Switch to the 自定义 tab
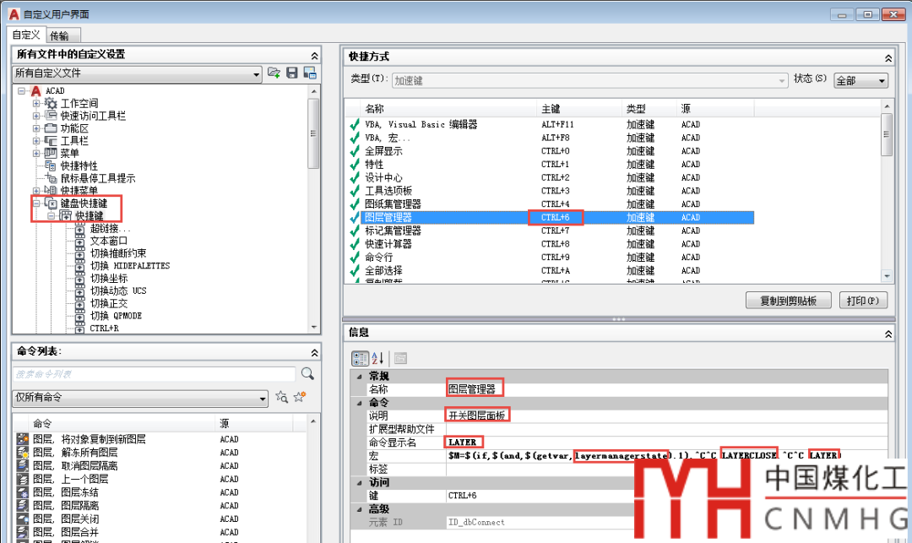 (26, 35)
